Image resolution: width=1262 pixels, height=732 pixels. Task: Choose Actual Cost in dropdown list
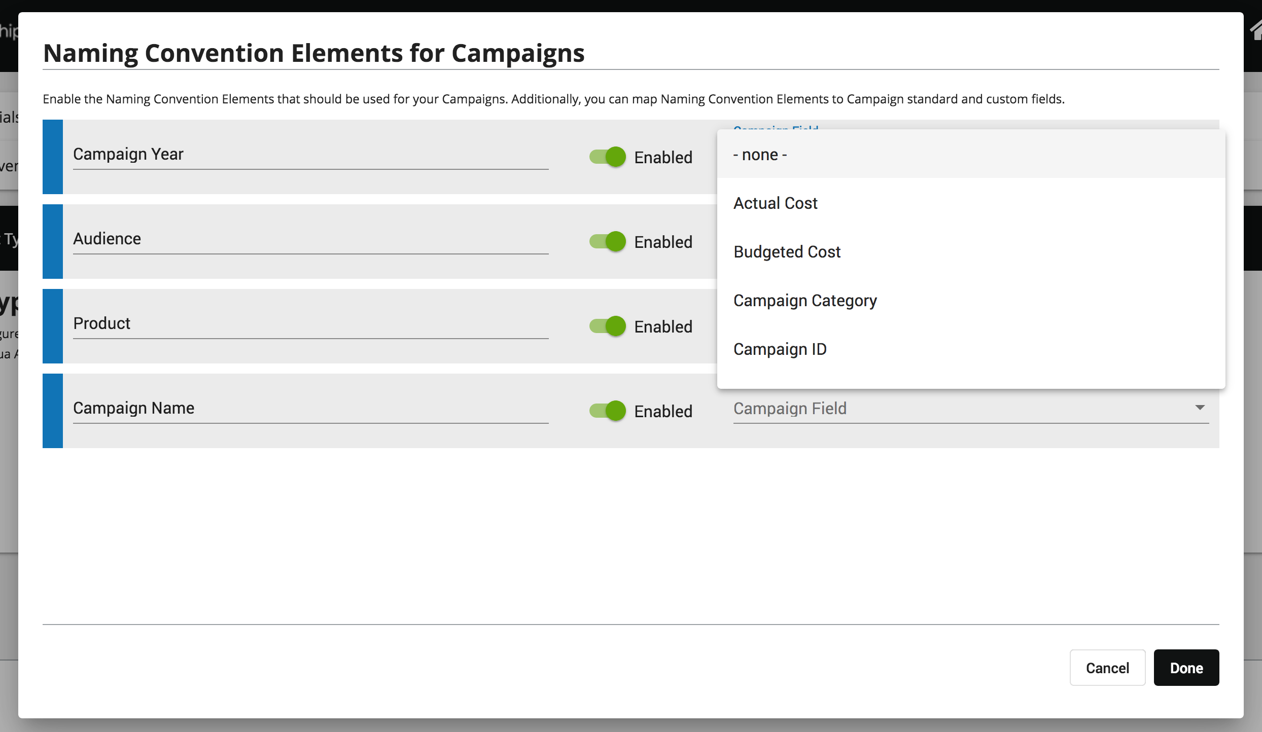[x=775, y=203]
